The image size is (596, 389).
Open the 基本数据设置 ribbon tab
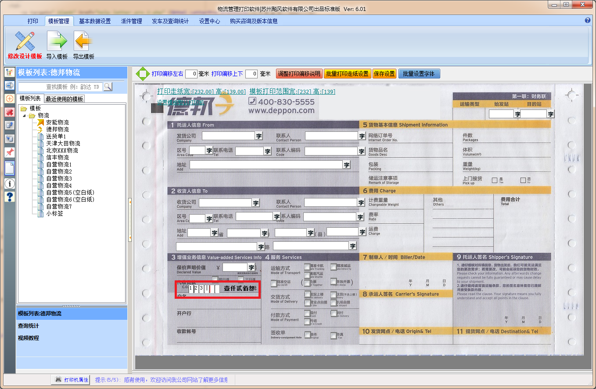(95, 21)
